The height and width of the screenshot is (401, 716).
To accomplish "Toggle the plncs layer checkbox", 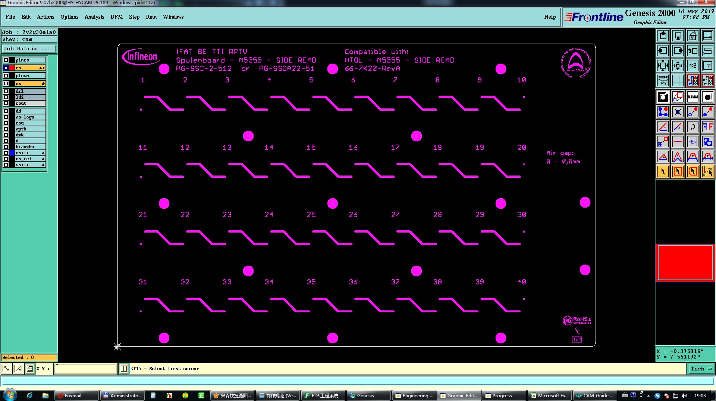I will coord(6,60).
